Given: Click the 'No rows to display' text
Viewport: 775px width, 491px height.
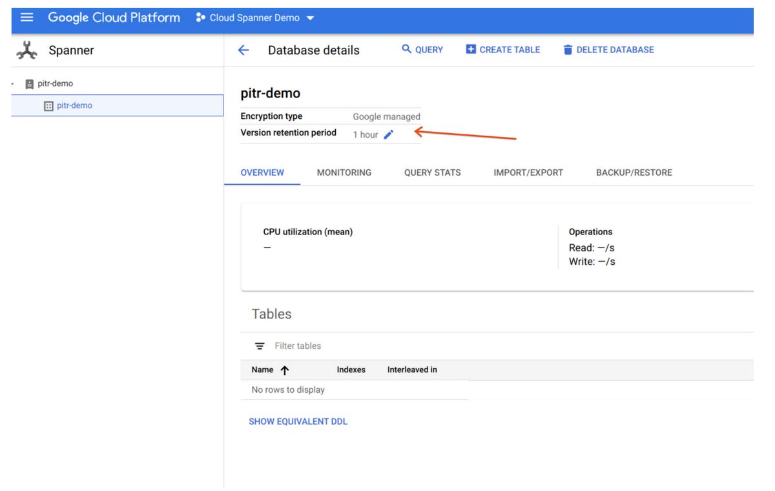Looking at the screenshot, I should (288, 390).
